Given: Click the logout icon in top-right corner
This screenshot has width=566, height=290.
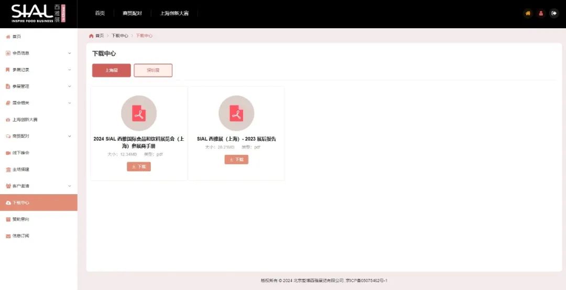Looking at the screenshot, I should click(x=554, y=13).
